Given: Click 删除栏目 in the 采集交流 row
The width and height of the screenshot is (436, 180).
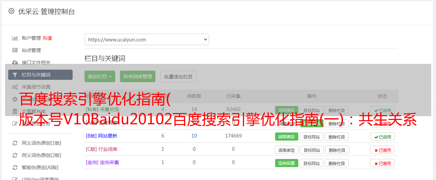Looking at the screenshot, I should point(337,110).
